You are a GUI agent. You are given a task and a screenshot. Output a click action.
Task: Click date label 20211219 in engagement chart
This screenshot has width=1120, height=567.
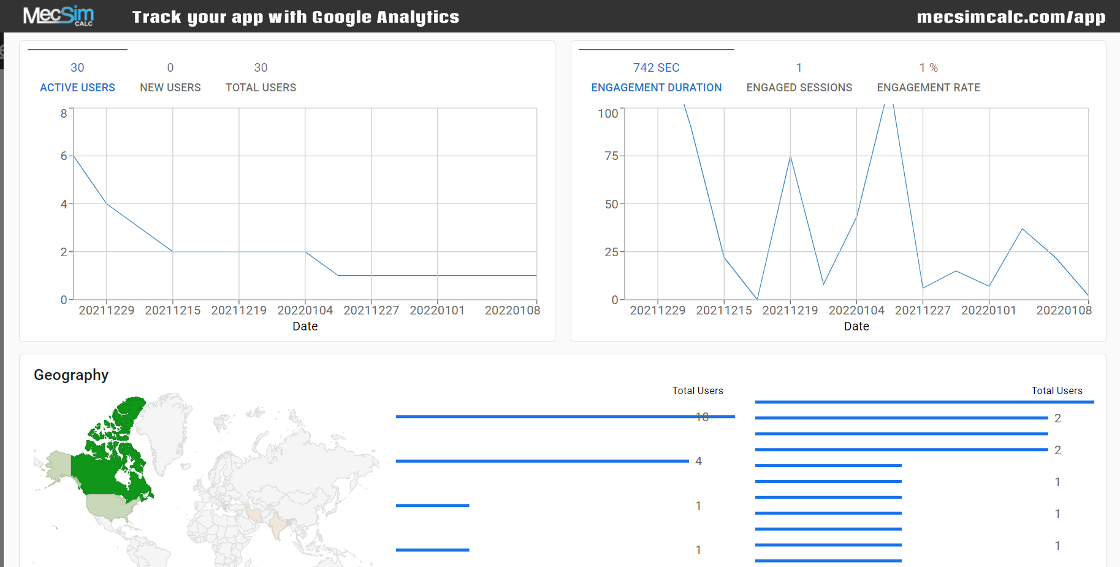[x=790, y=310]
